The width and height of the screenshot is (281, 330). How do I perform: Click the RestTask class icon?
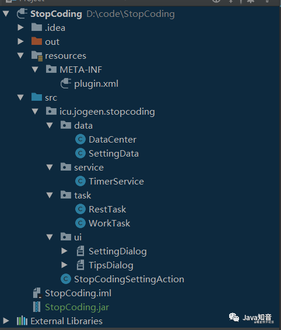click(x=80, y=209)
